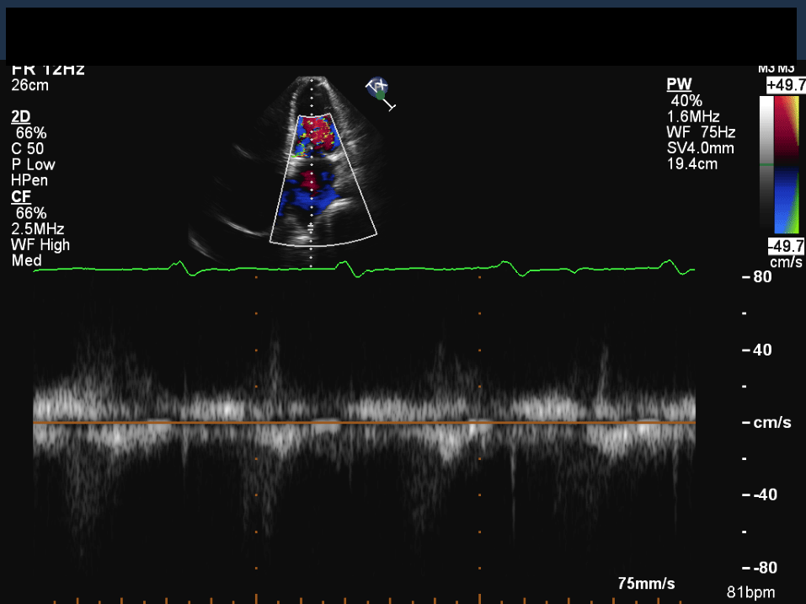Image resolution: width=806 pixels, height=604 pixels.
Task: Select the WF 75Hz wall filter setting
Action: click(x=699, y=132)
